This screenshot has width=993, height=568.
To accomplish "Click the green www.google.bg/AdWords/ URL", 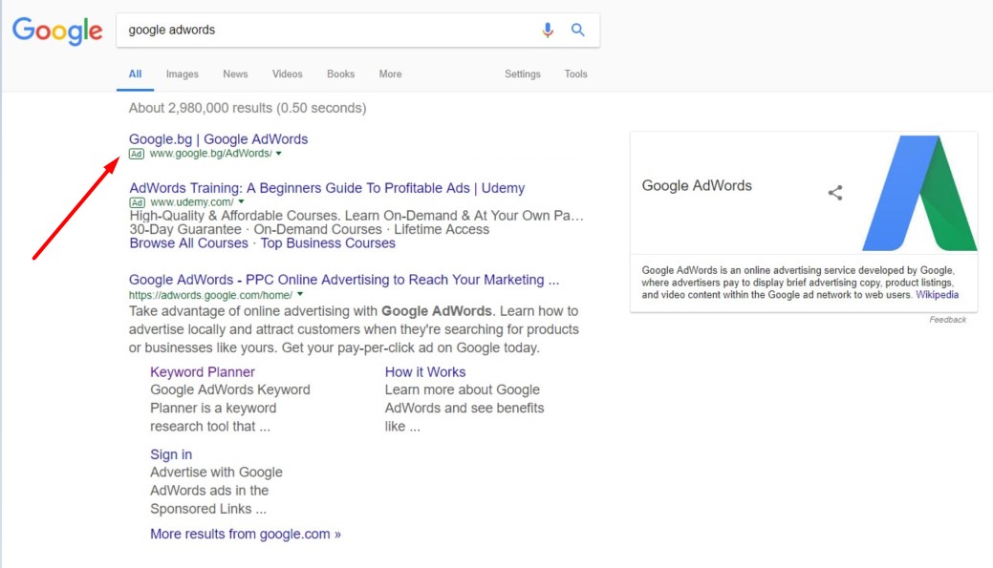I will 211,154.
